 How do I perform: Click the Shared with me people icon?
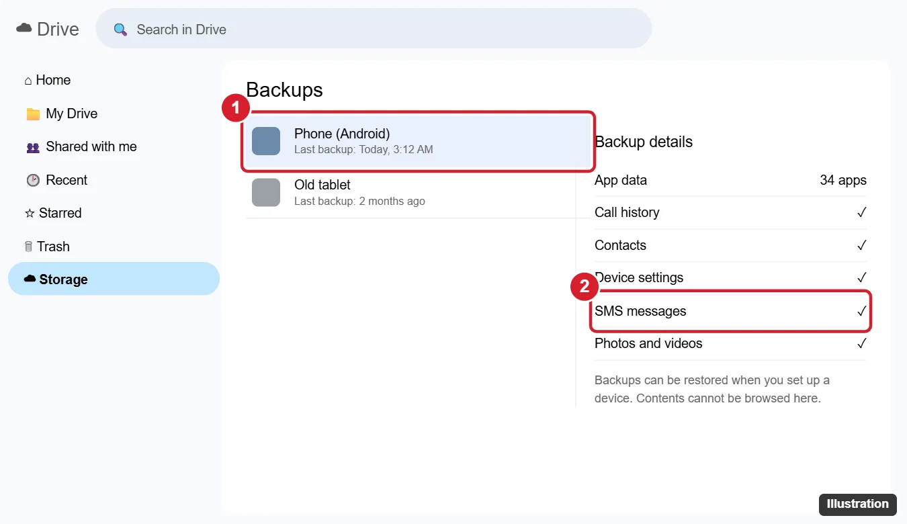tap(33, 147)
